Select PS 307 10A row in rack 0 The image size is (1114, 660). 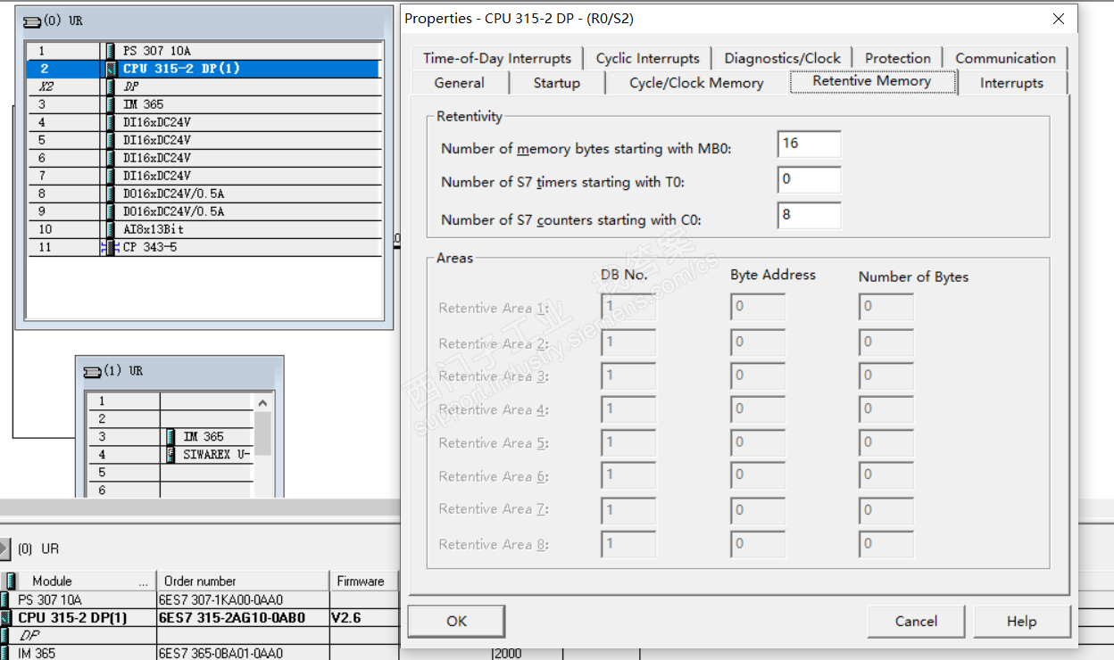(x=205, y=51)
